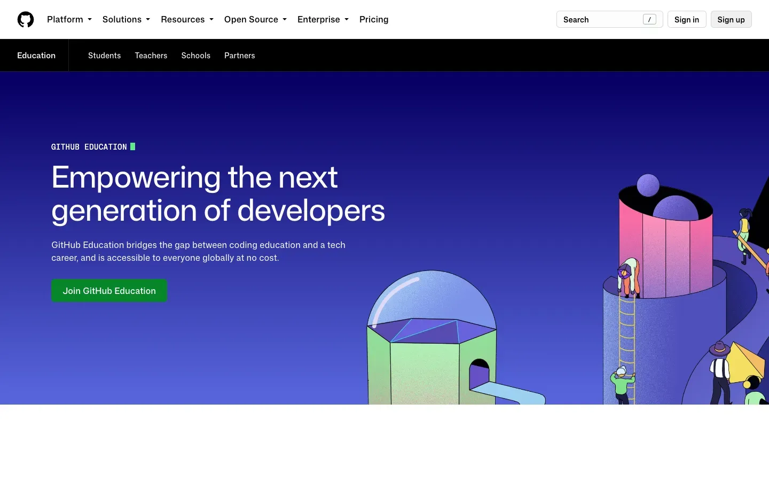Viewport: 769px width, 481px height.
Task: Open the Partners tab
Action: pos(240,55)
